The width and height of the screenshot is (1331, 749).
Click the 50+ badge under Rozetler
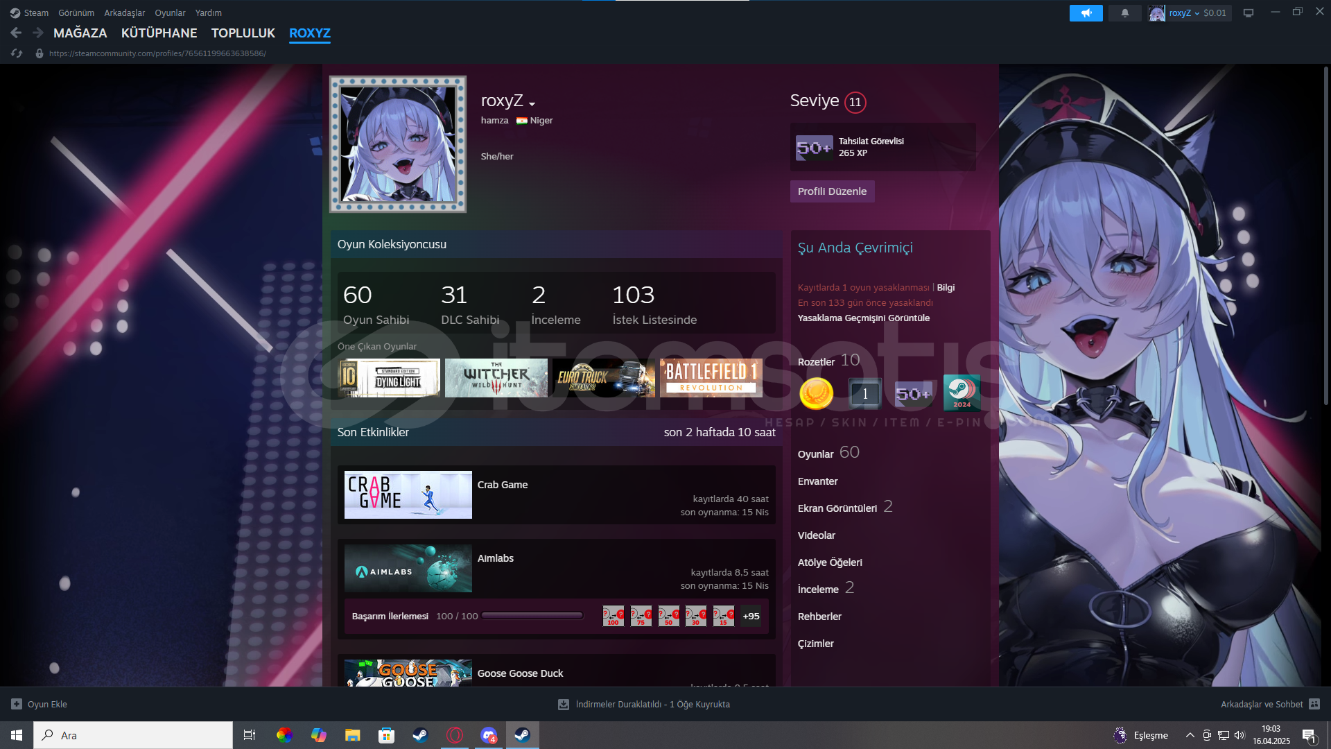coord(913,393)
